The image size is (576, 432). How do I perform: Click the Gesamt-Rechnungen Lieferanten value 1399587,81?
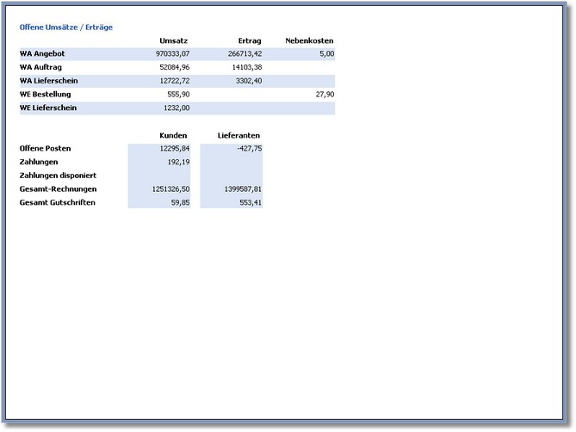[241, 188]
